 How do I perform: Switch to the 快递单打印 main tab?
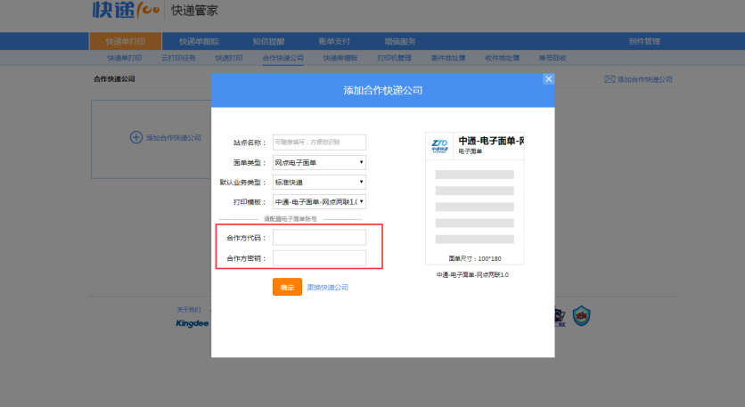pyautogui.click(x=126, y=41)
